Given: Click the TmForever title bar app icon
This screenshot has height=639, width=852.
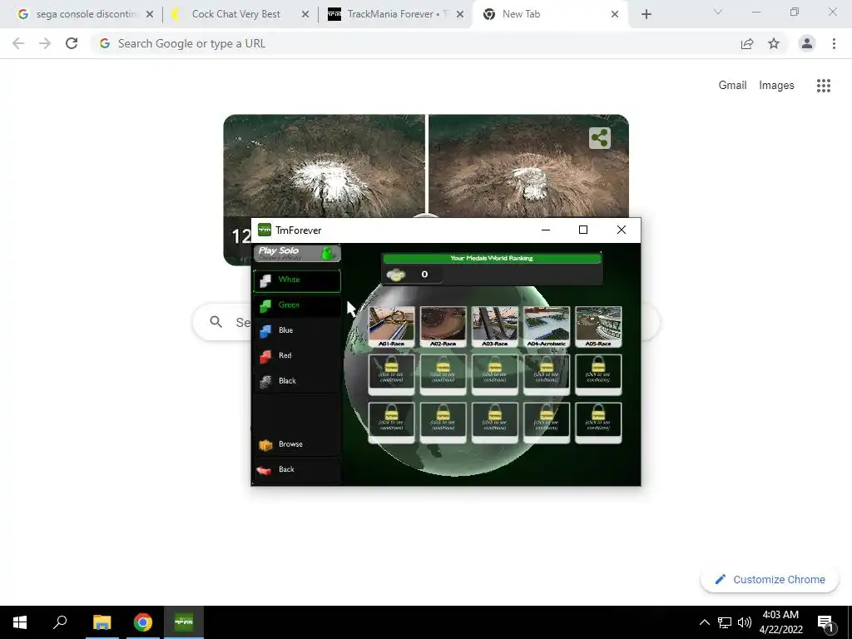Looking at the screenshot, I should pos(265,230).
